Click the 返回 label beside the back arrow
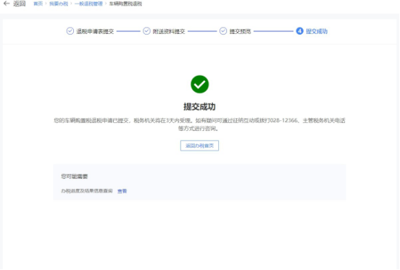 point(20,4)
